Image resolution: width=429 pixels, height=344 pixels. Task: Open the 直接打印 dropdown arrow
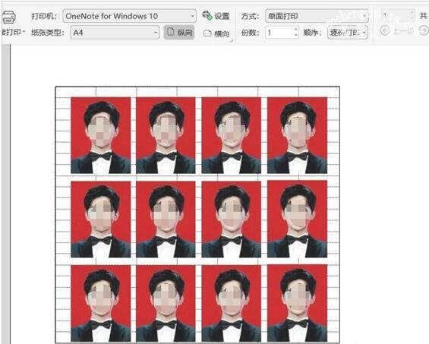[x=24, y=32]
